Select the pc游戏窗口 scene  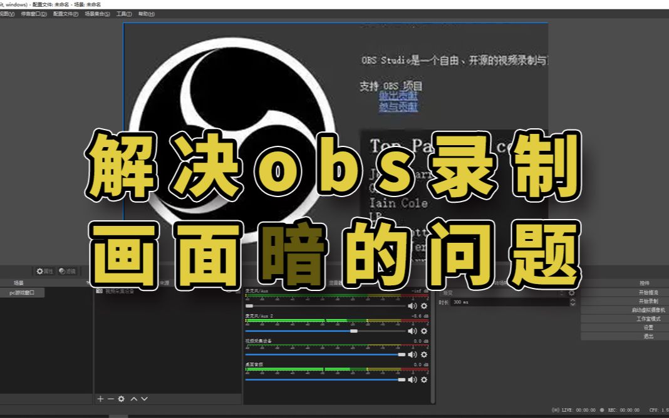[21, 292]
